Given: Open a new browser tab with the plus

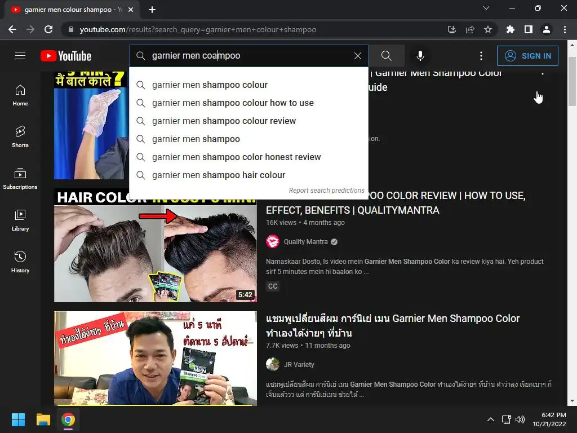Looking at the screenshot, I should (152, 10).
